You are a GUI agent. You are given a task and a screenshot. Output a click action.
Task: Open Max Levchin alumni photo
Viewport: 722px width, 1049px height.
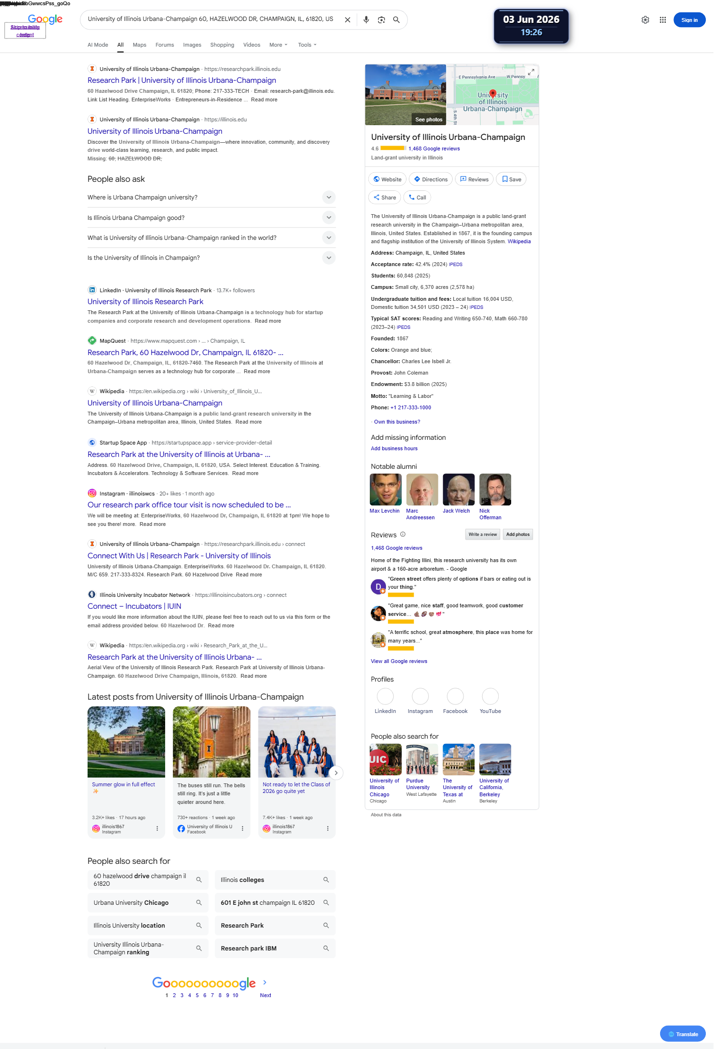tap(386, 489)
